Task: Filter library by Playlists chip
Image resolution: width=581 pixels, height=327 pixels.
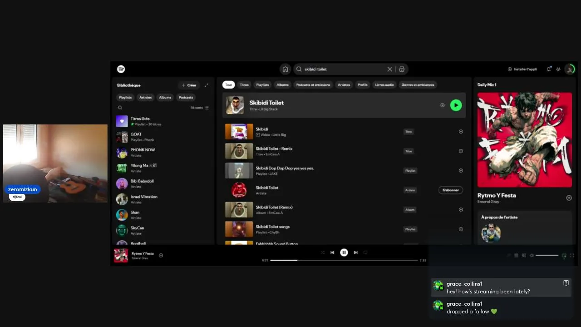Action: [x=125, y=97]
